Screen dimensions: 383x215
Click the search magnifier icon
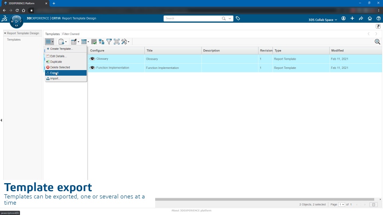(x=223, y=18)
